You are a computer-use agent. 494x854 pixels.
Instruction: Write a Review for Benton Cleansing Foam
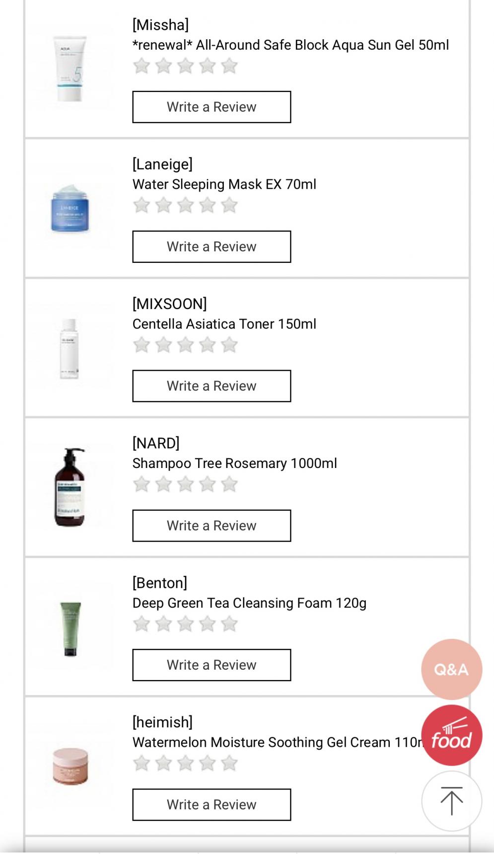tap(212, 665)
